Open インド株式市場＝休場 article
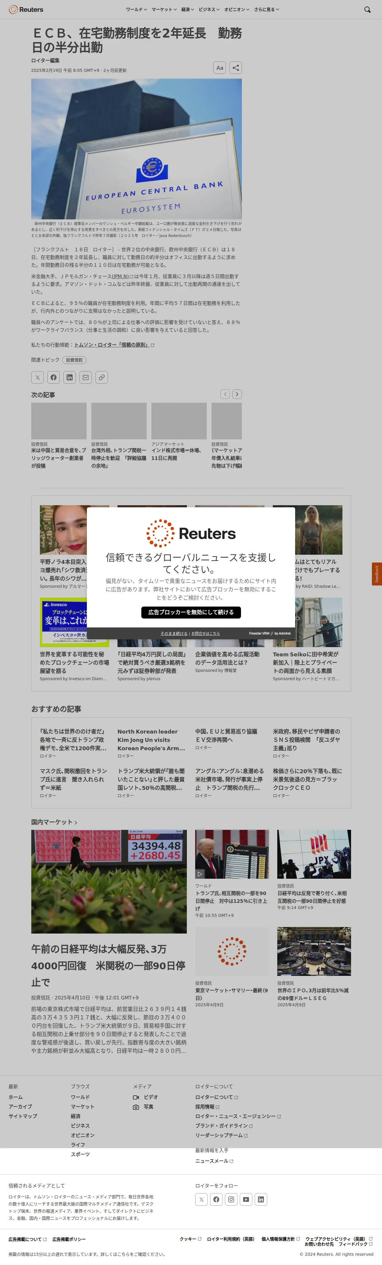Screen dimensions: 382x1265 point(179,454)
